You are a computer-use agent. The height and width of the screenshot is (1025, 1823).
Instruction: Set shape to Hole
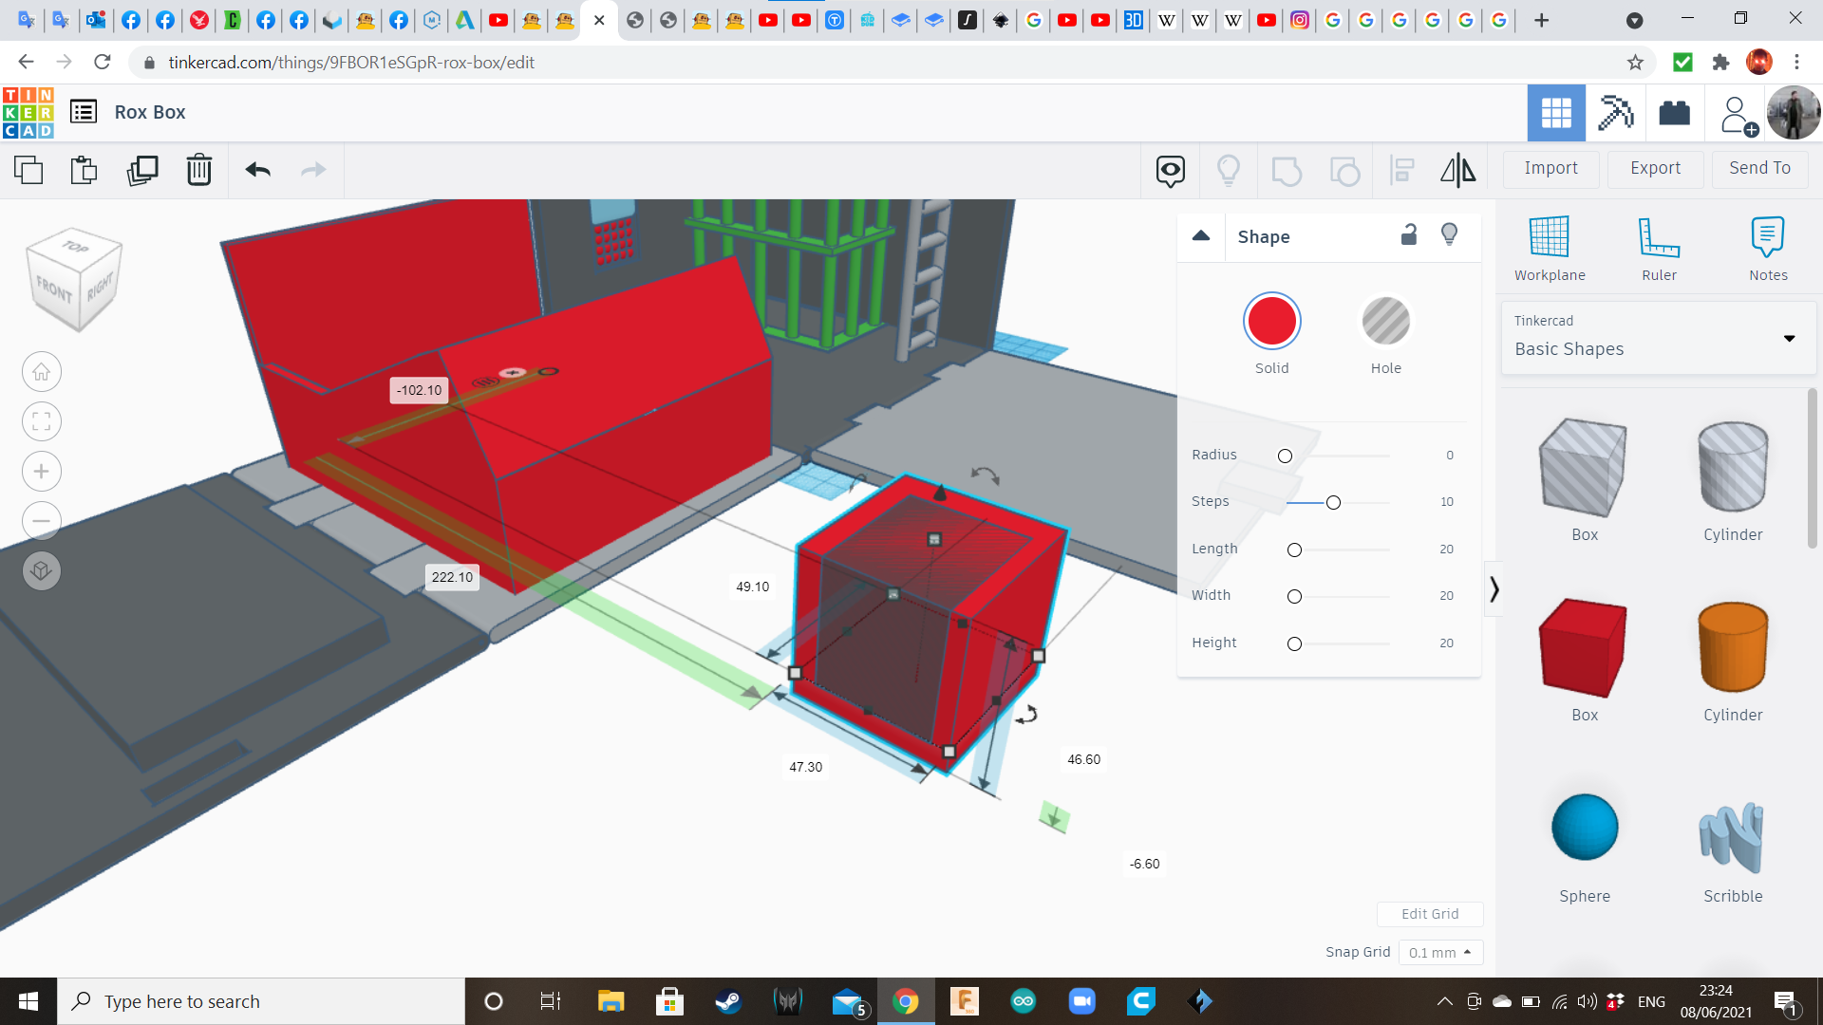point(1385,322)
